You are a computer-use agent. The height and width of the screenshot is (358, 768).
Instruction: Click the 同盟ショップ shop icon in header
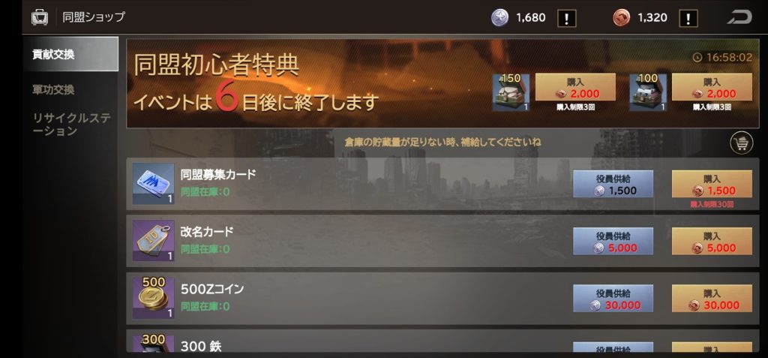40,17
